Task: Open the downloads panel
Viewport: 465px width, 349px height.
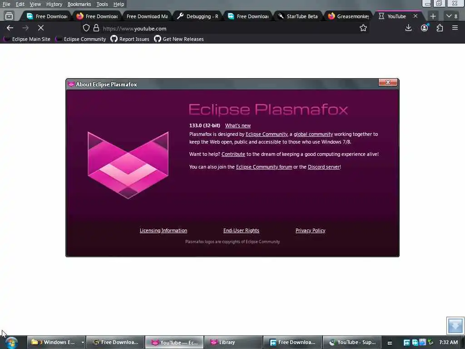Action: (x=408, y=28)
